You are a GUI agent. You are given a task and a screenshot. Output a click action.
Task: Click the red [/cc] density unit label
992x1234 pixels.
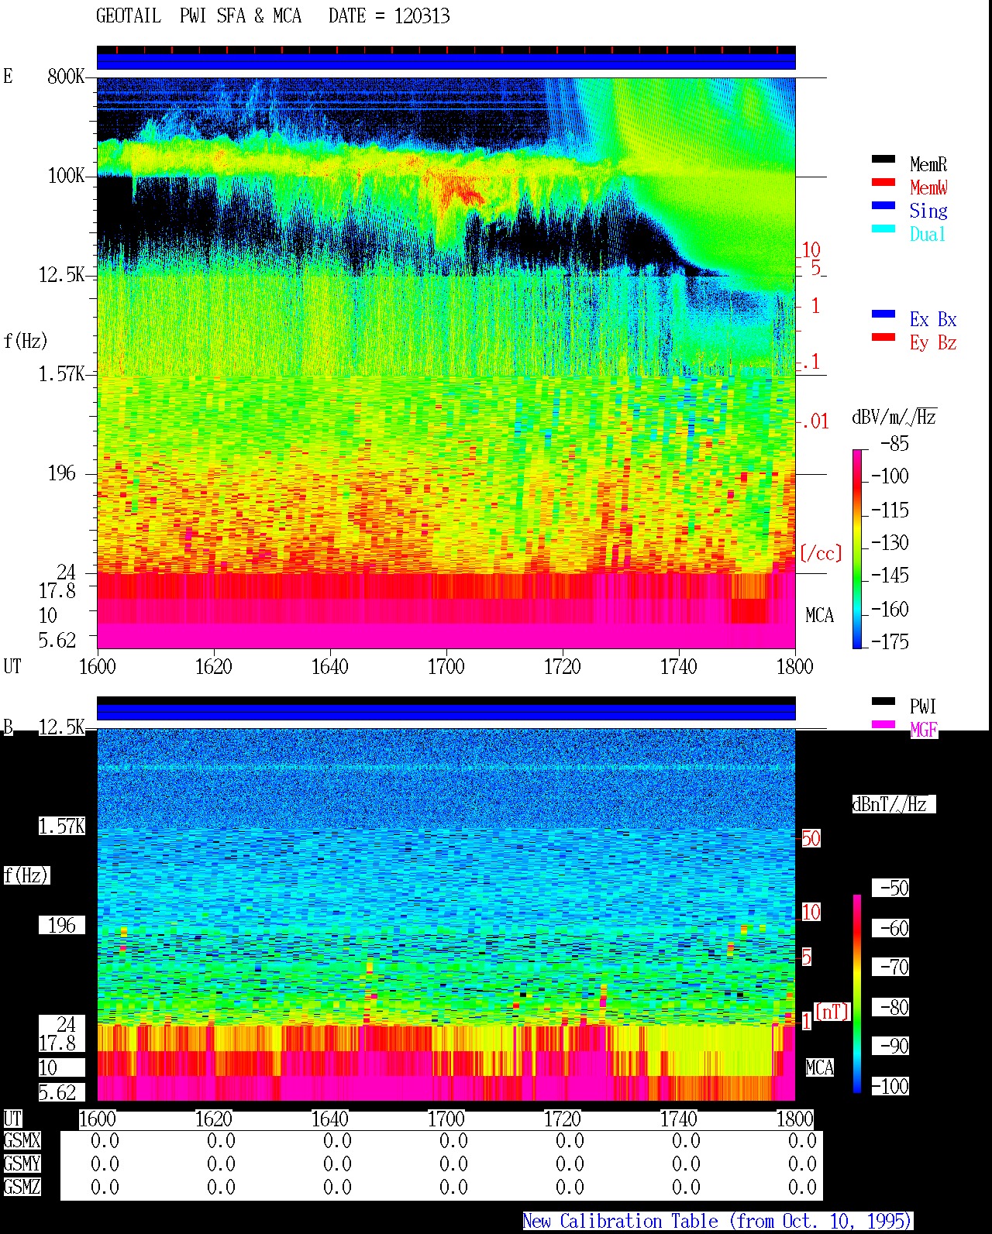tap(821, 553)
